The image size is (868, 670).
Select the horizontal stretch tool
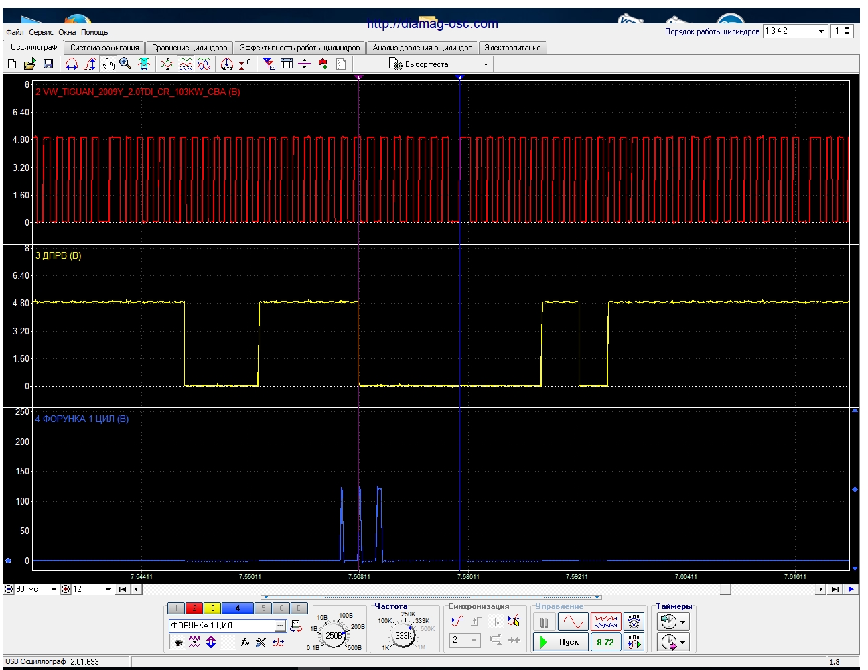pos(72,64)
